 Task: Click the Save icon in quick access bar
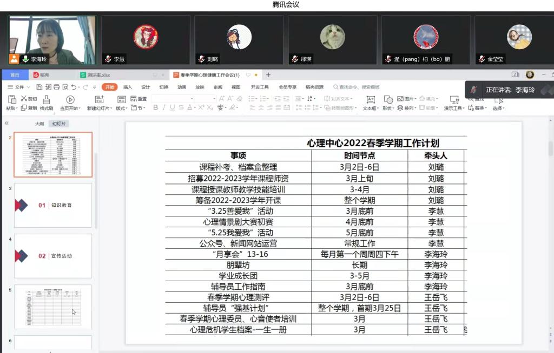[x=39, y=87]
